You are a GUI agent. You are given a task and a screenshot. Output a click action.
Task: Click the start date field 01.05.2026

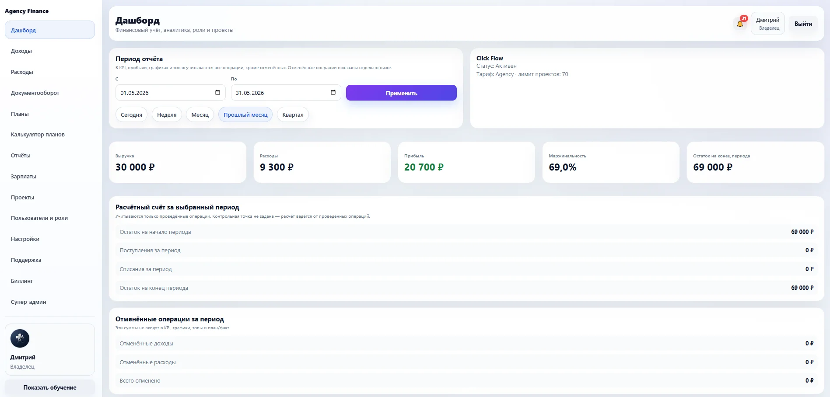click(170, 93)
